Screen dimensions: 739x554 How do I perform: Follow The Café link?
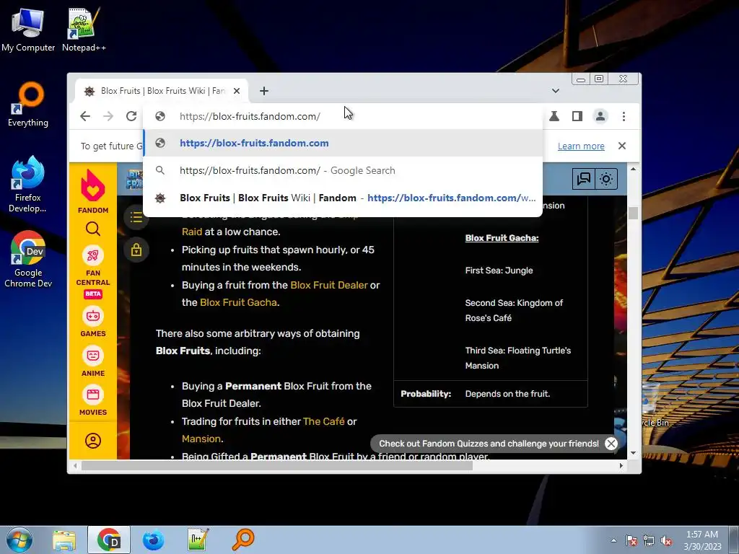pyautogui.click(x=324, y=421)
